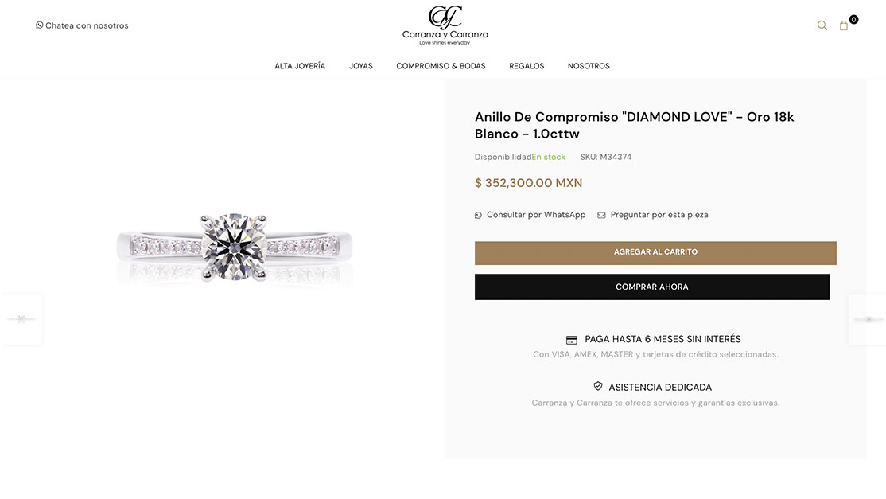Click the envelope icon for Preguntar
This screenshot has width=886, height=499.
click(x=601, y=215)
